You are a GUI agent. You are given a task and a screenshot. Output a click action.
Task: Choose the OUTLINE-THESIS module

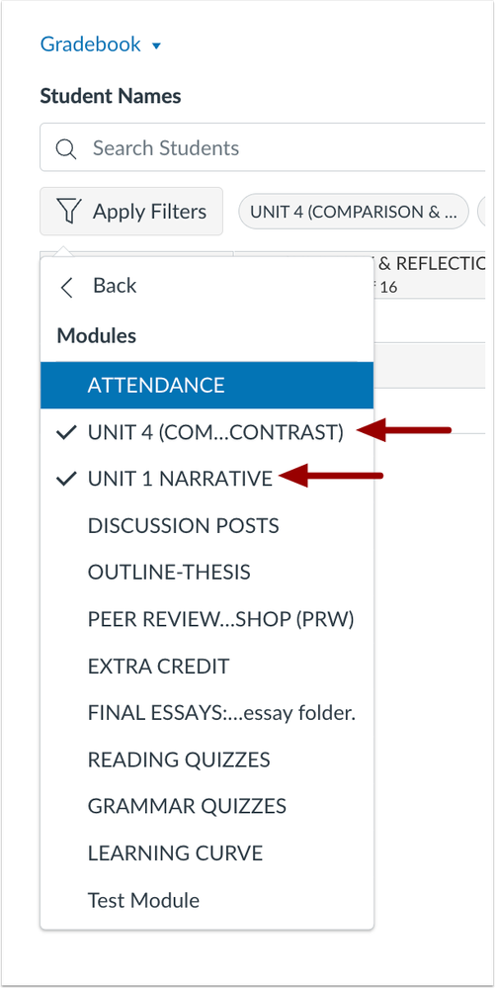pos(207,573)
